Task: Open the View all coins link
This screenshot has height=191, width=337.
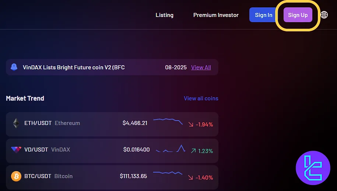Action: pyautogui.click(x=201, y=98)
